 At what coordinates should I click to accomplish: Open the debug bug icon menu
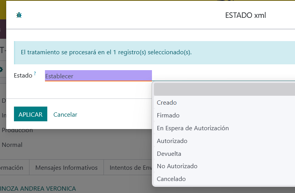tap(19, 15)
